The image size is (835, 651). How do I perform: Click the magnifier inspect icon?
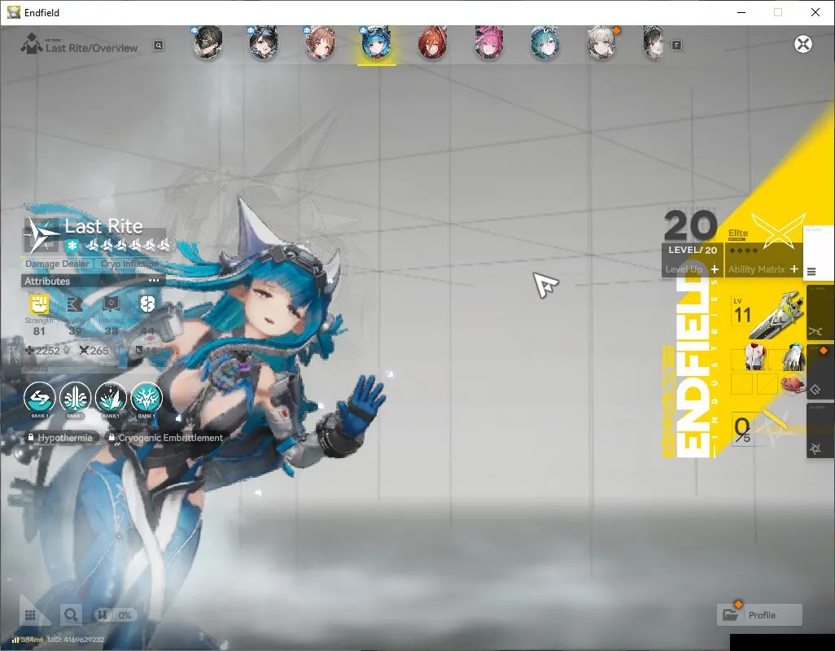tap(70, 615)
